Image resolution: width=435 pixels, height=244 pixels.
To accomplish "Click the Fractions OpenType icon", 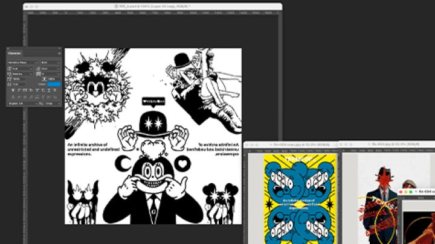I will pos(54,97).
